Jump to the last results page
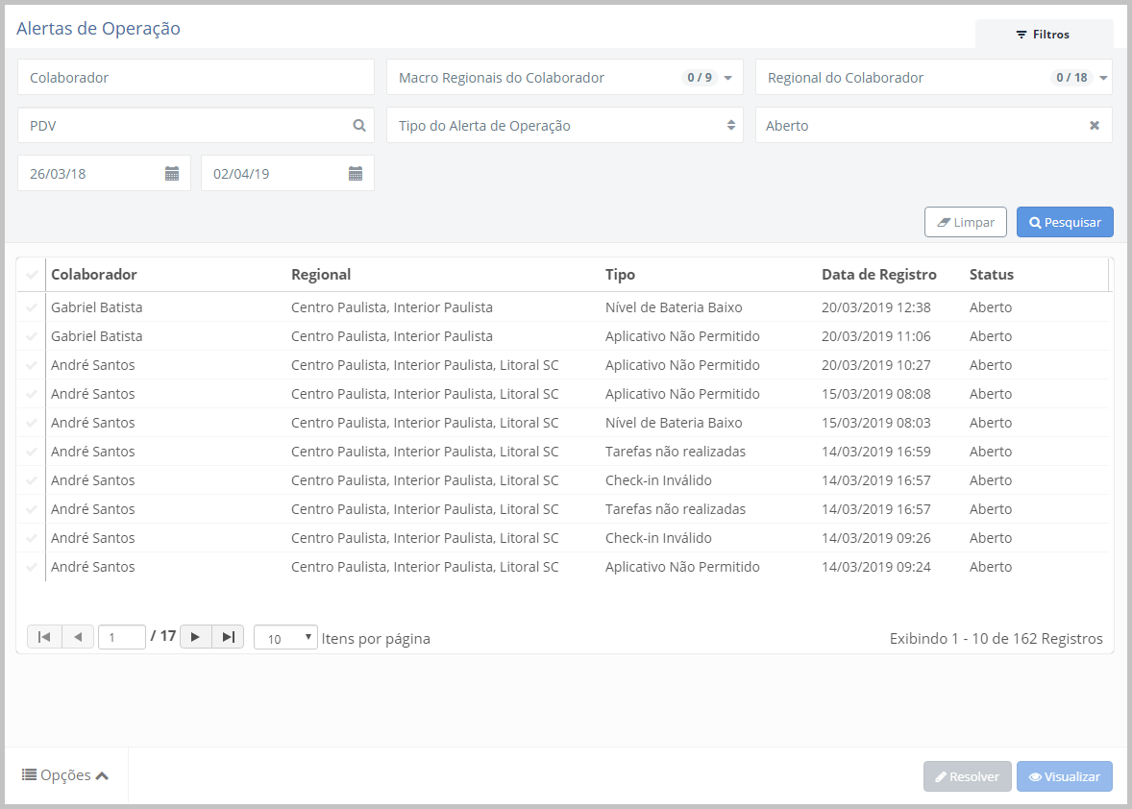 [x=228, y=637]
